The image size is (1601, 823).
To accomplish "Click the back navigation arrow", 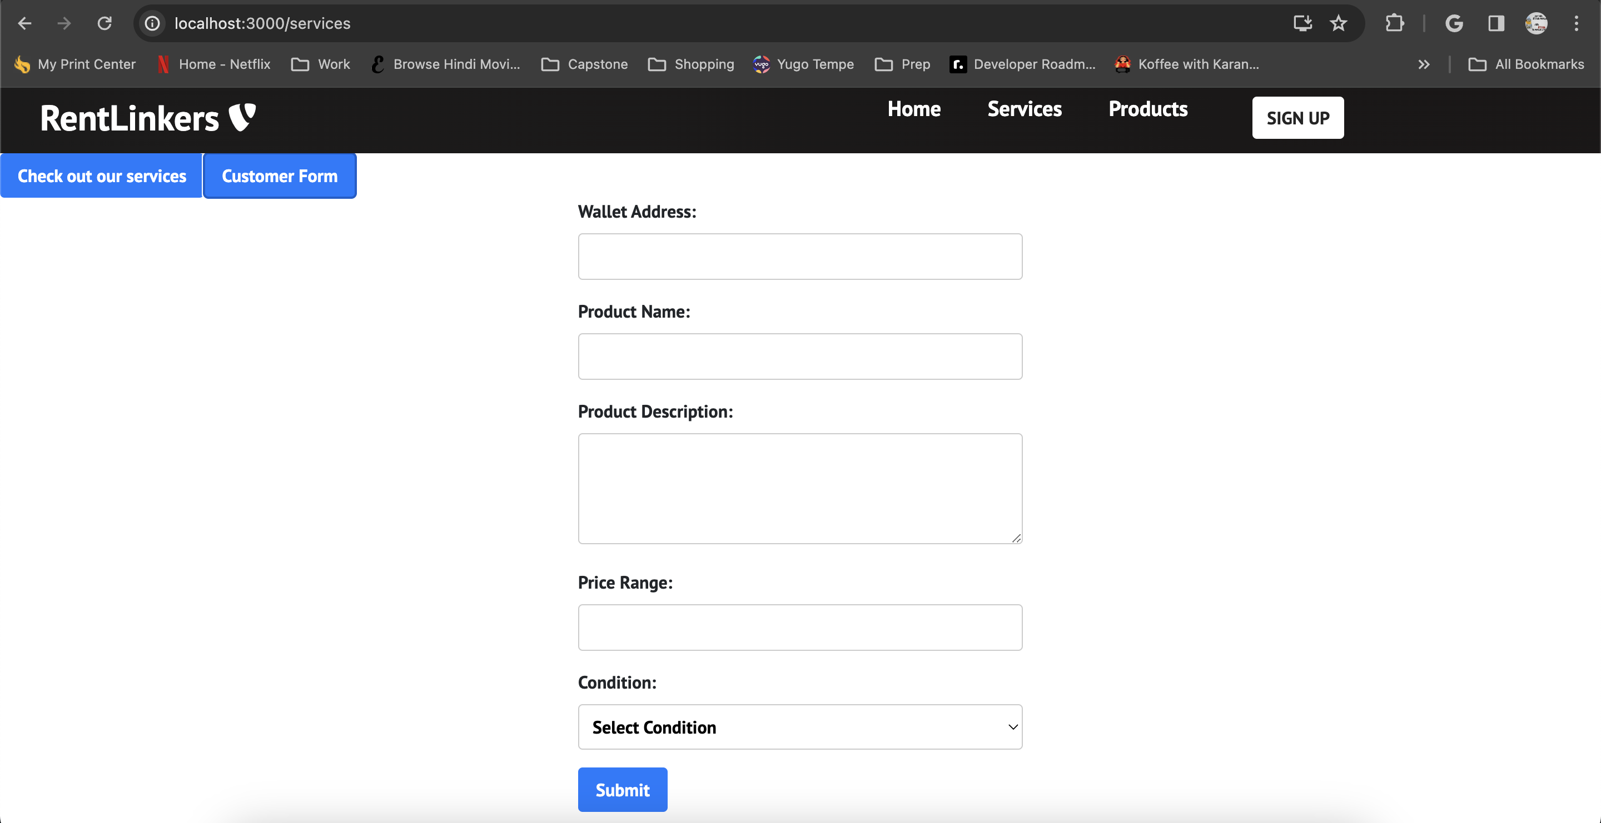I will click(25, 23).
